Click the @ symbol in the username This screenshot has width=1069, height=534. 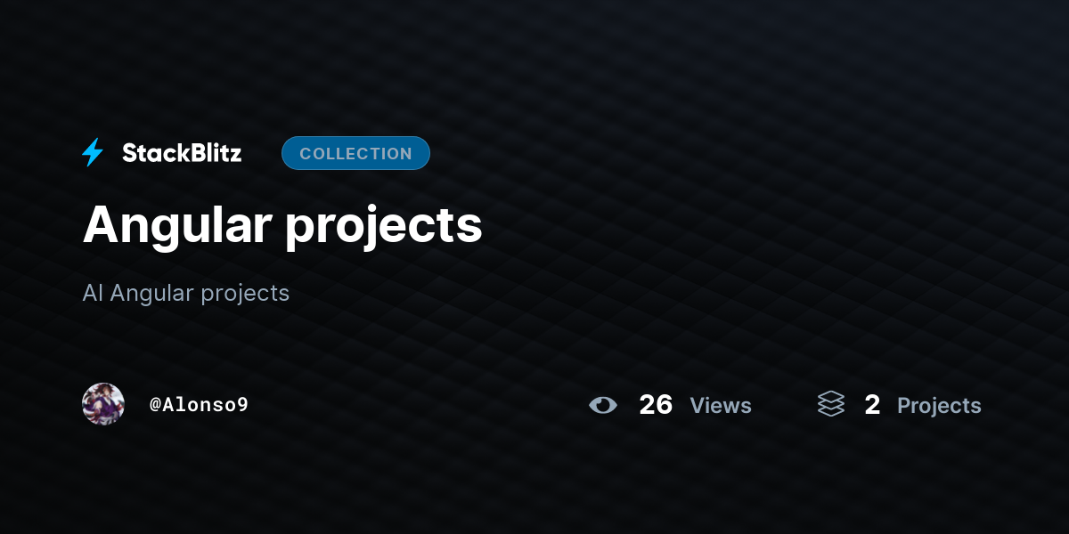(x=155, y=405)
